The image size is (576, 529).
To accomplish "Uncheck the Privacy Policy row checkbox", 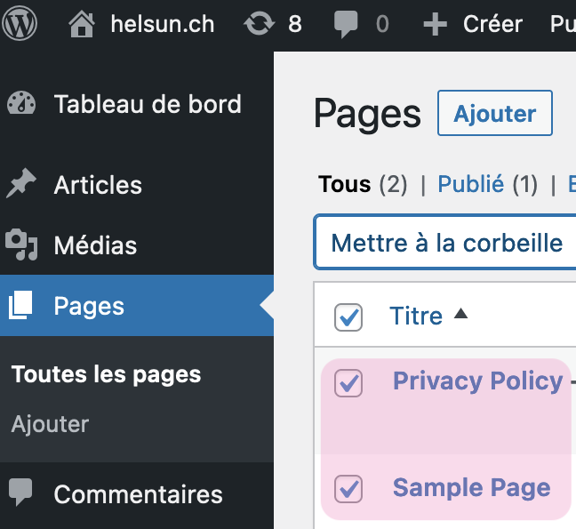I will click(348, 383).
